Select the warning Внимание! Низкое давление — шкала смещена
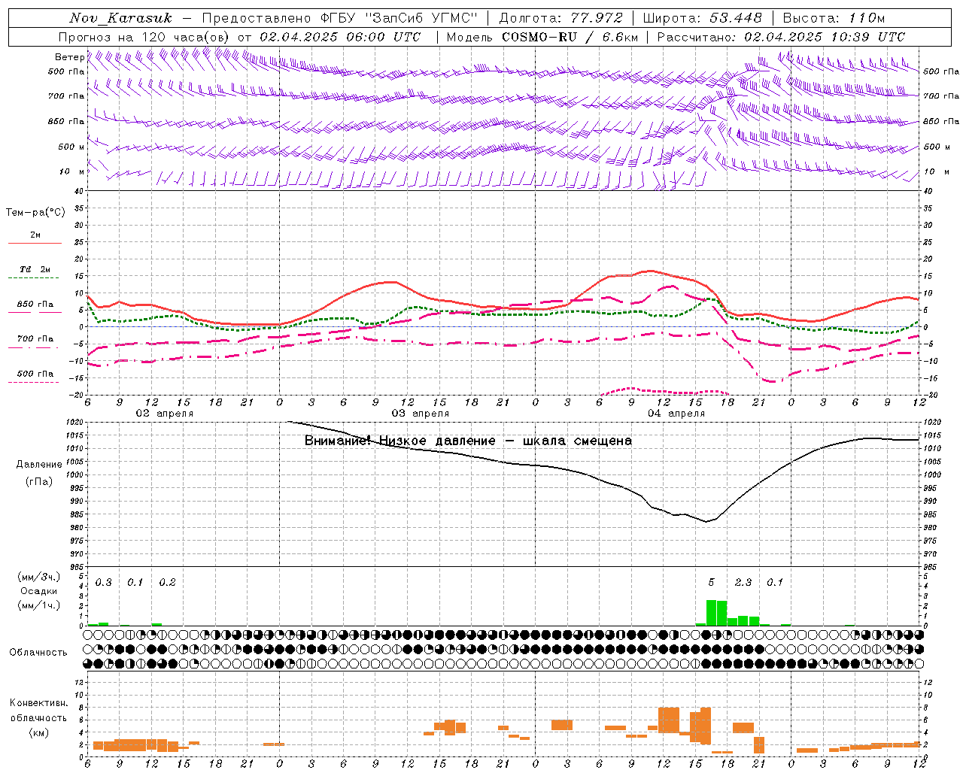The width and height of the screenshot is (963, 770). 468,441
